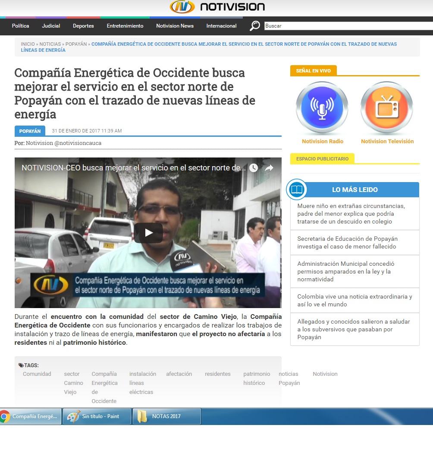Open Sin título - Paint from taskbar

pos(97,416)
